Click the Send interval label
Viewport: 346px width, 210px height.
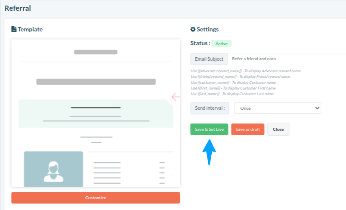tap(210, 108)
